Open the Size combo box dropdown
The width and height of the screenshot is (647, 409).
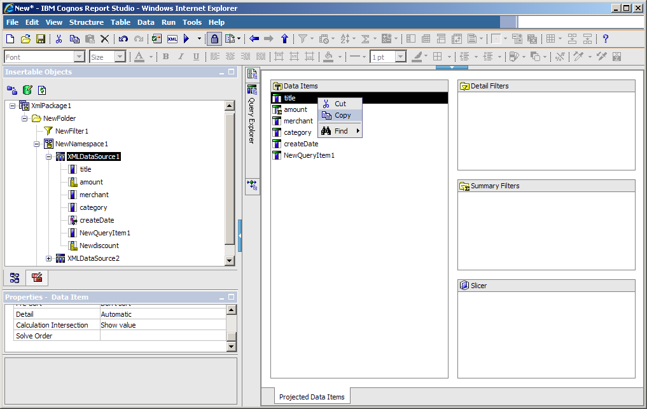[120, 57]
